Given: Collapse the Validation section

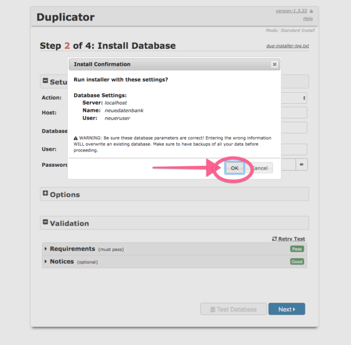Looking at the screenshot, I should tap(46, 222).
